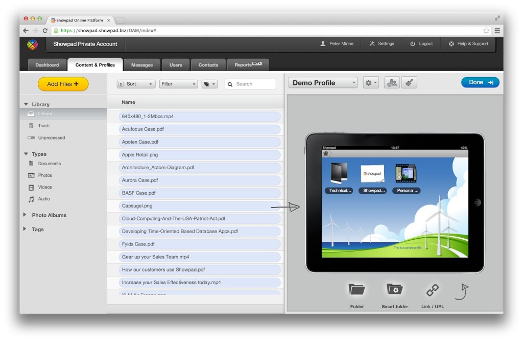The width and height of the screenshot is (523, 341).
Task: Switch to the Content & Profiles tab
Action: click(95, 65)
